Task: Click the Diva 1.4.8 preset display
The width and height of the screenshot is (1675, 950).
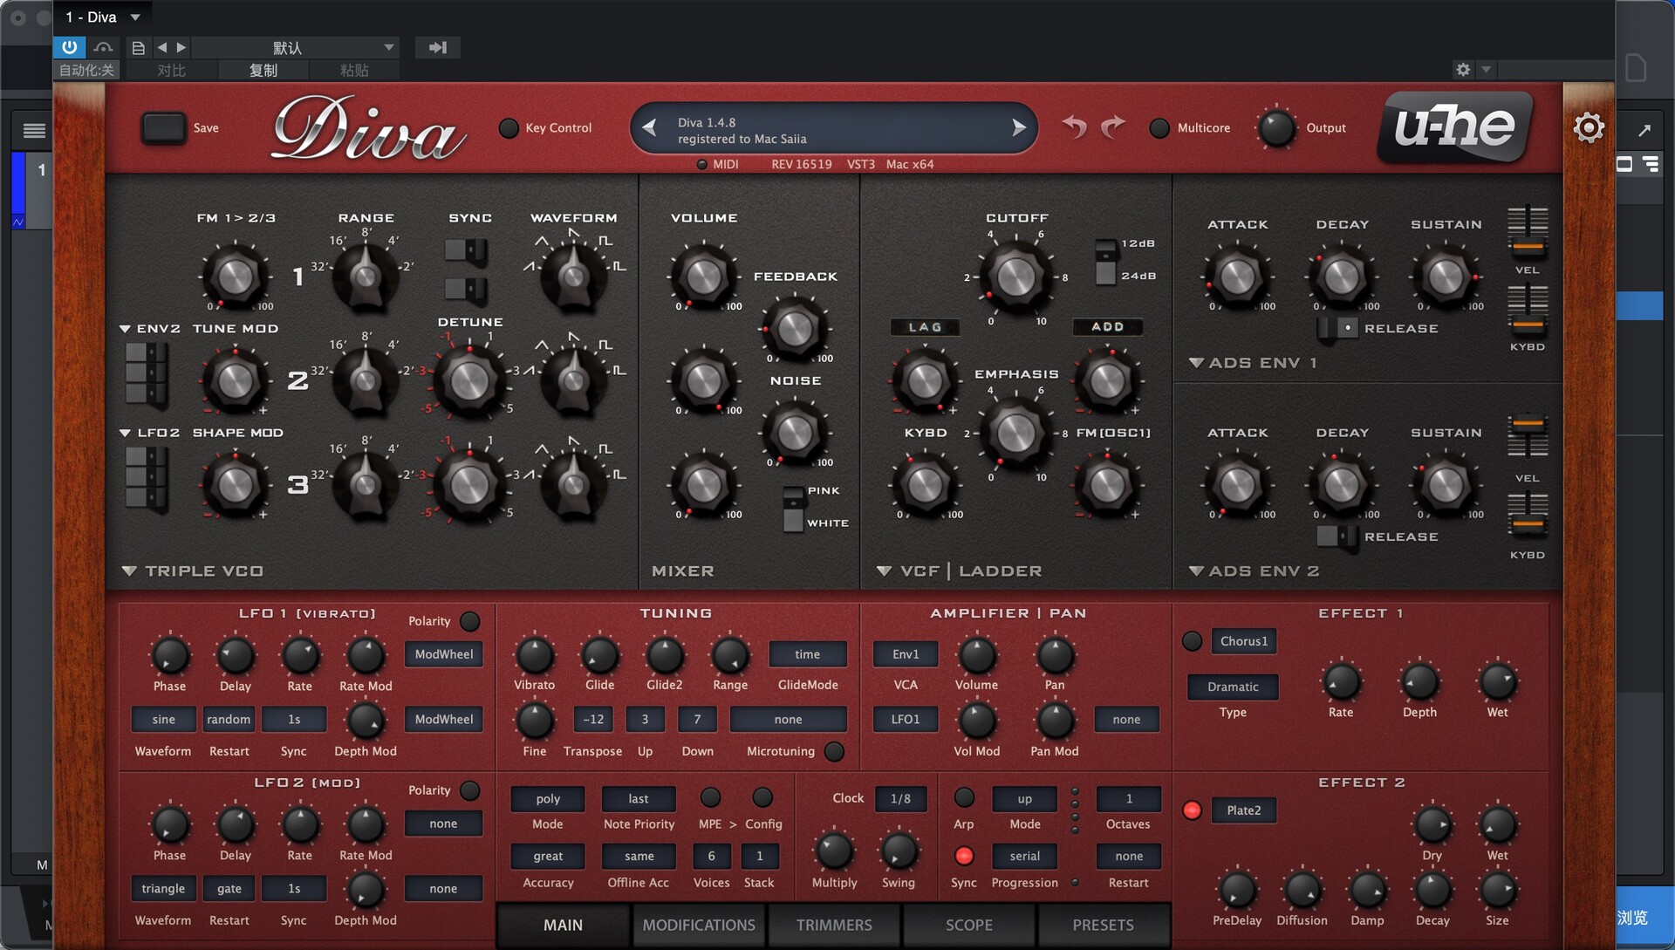Action: (x=833, y=127)
